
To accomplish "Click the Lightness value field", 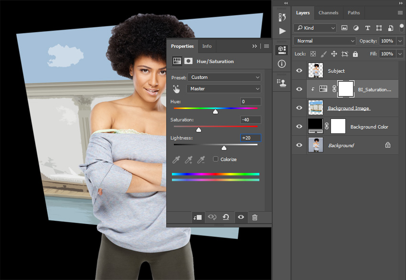I will coord(251,138).
